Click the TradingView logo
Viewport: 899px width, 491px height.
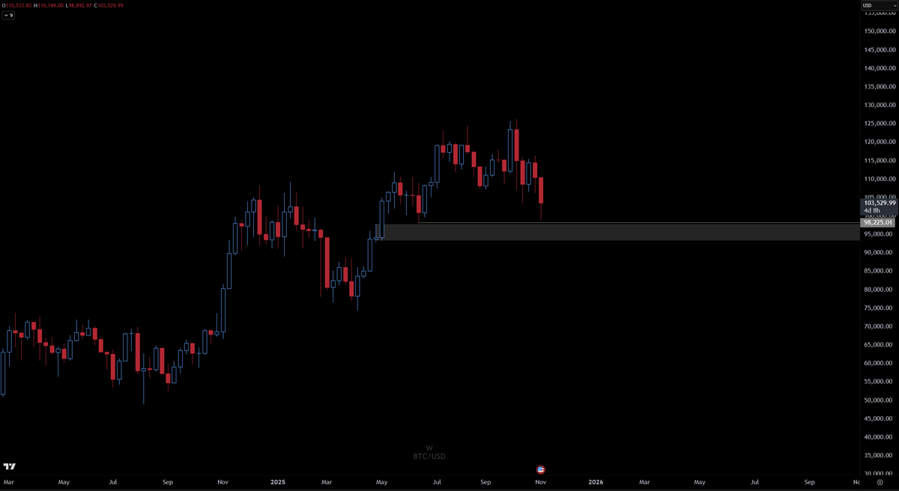[10, 466]
